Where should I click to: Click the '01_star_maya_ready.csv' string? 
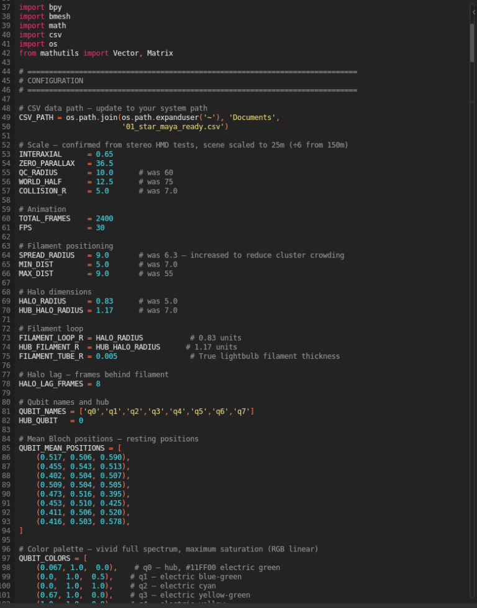point(175,127)
